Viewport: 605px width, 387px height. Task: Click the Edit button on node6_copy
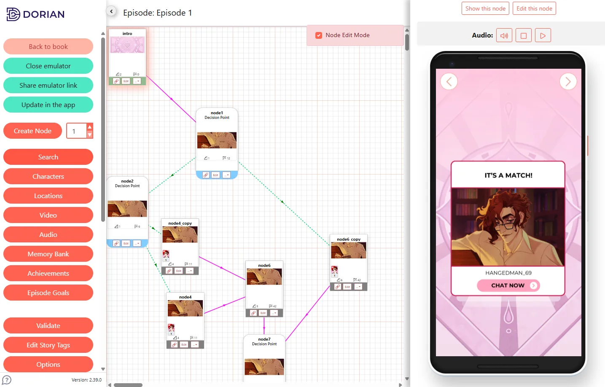[x=347, y=287]
